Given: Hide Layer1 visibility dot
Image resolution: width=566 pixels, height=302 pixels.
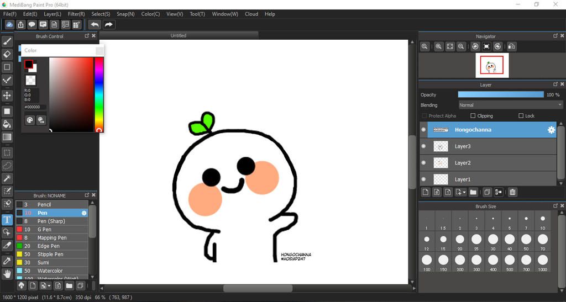Looking at the screenshot, I should click(424, 179).
